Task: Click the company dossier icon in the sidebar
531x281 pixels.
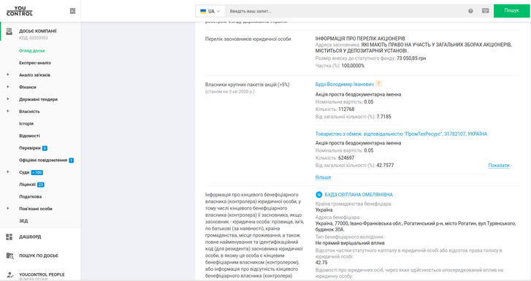Action: 9,31
